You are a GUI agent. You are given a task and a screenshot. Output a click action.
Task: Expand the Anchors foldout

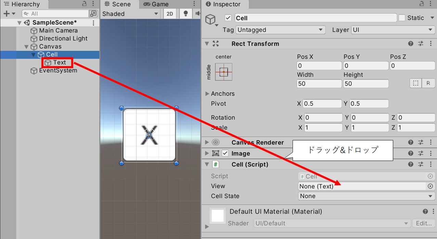[x=207, y=93]
